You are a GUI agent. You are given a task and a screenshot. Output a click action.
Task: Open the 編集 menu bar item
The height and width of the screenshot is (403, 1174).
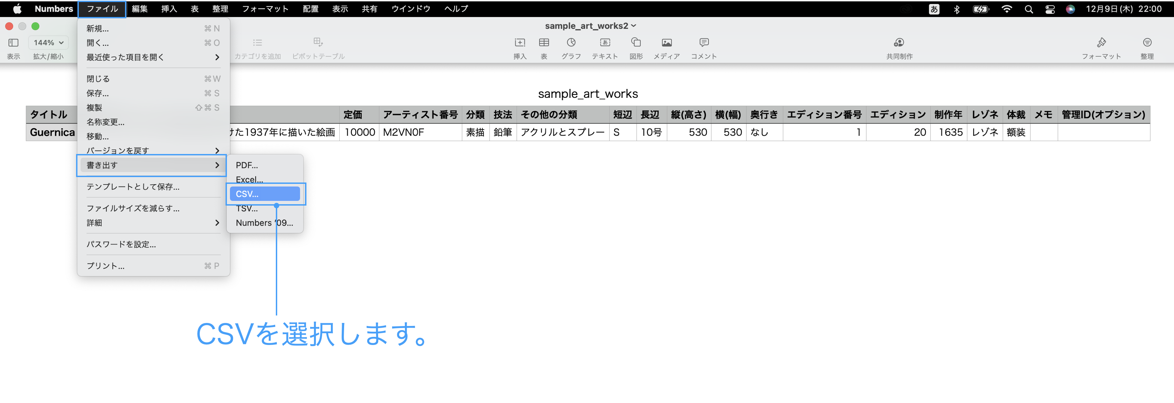click(140, 9)
